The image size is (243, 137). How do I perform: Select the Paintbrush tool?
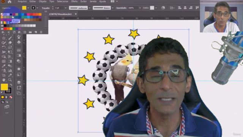point(10,38)
